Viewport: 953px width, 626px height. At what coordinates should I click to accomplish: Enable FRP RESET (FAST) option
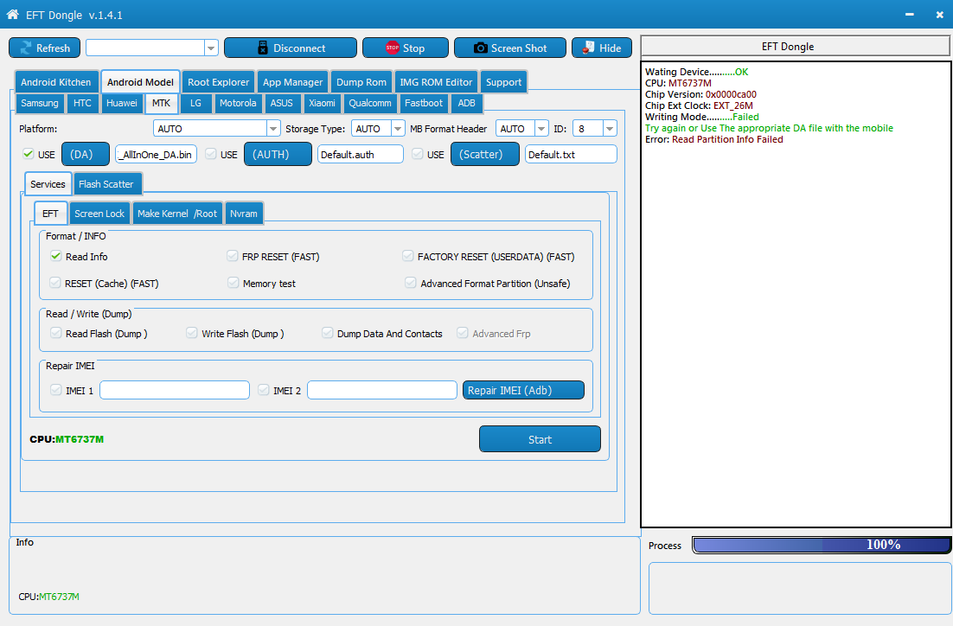tap(232, 256)
